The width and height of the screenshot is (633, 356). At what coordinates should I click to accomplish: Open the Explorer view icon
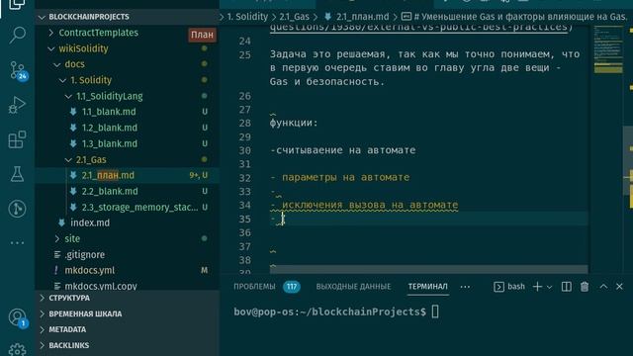17,5
